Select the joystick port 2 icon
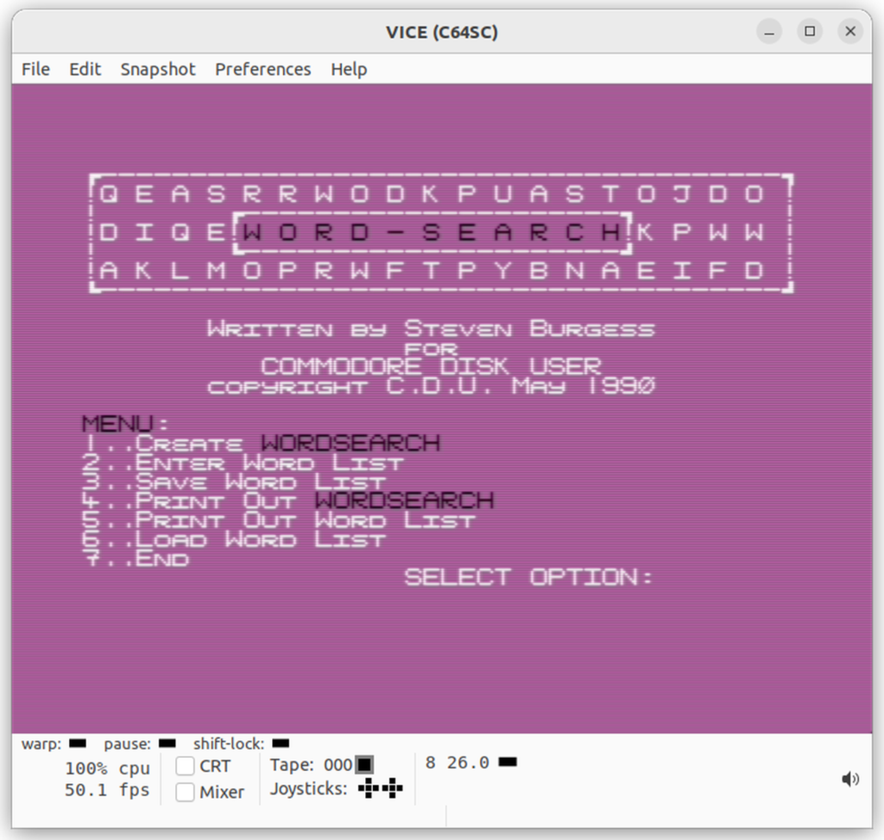Image resolution: width=884 pixels, height=840 pixels. 393,788
